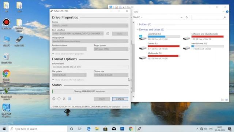Open the Partition scheme GPT dropdown
The image size is (234, 132).
(x=69, y=49)
